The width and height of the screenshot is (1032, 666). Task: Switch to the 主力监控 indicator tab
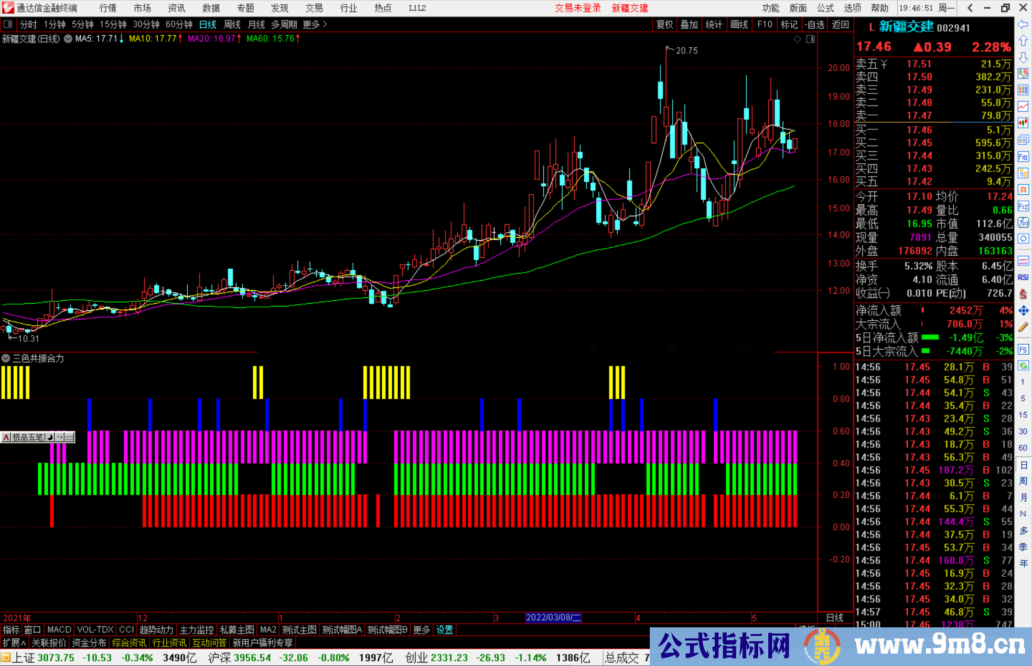[x=197, y=630]
